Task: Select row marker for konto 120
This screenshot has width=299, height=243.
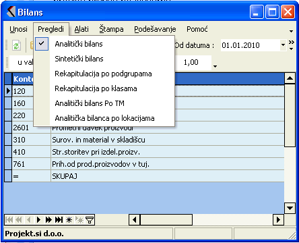Action: point(8,91)
